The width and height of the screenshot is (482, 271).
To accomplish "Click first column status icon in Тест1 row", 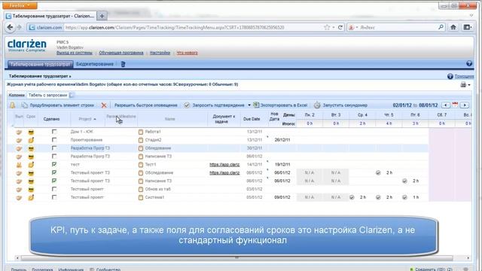I will coord(19,165).
